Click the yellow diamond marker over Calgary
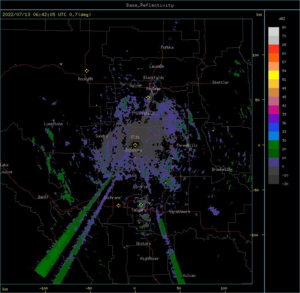 coord(141,205)
